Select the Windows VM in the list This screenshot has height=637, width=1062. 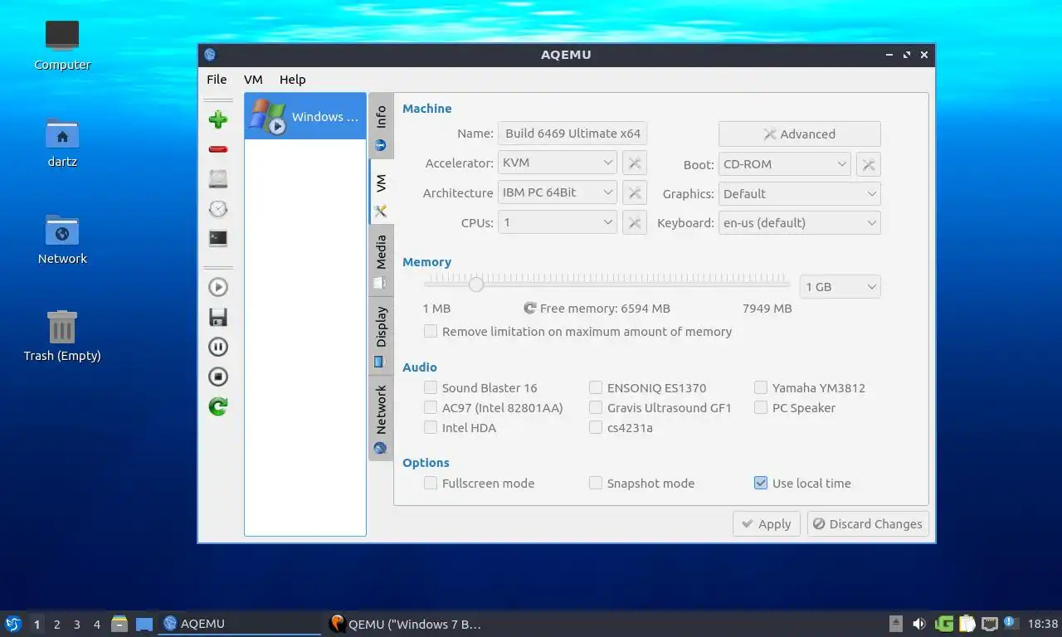[305, 116]
